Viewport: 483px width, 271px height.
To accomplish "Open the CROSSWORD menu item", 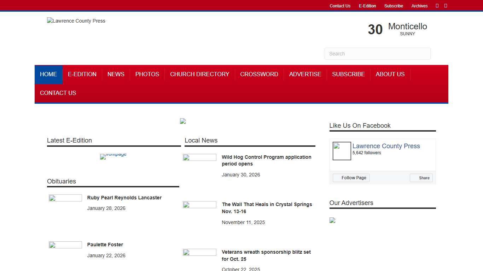I will click(x=259, y=74).
